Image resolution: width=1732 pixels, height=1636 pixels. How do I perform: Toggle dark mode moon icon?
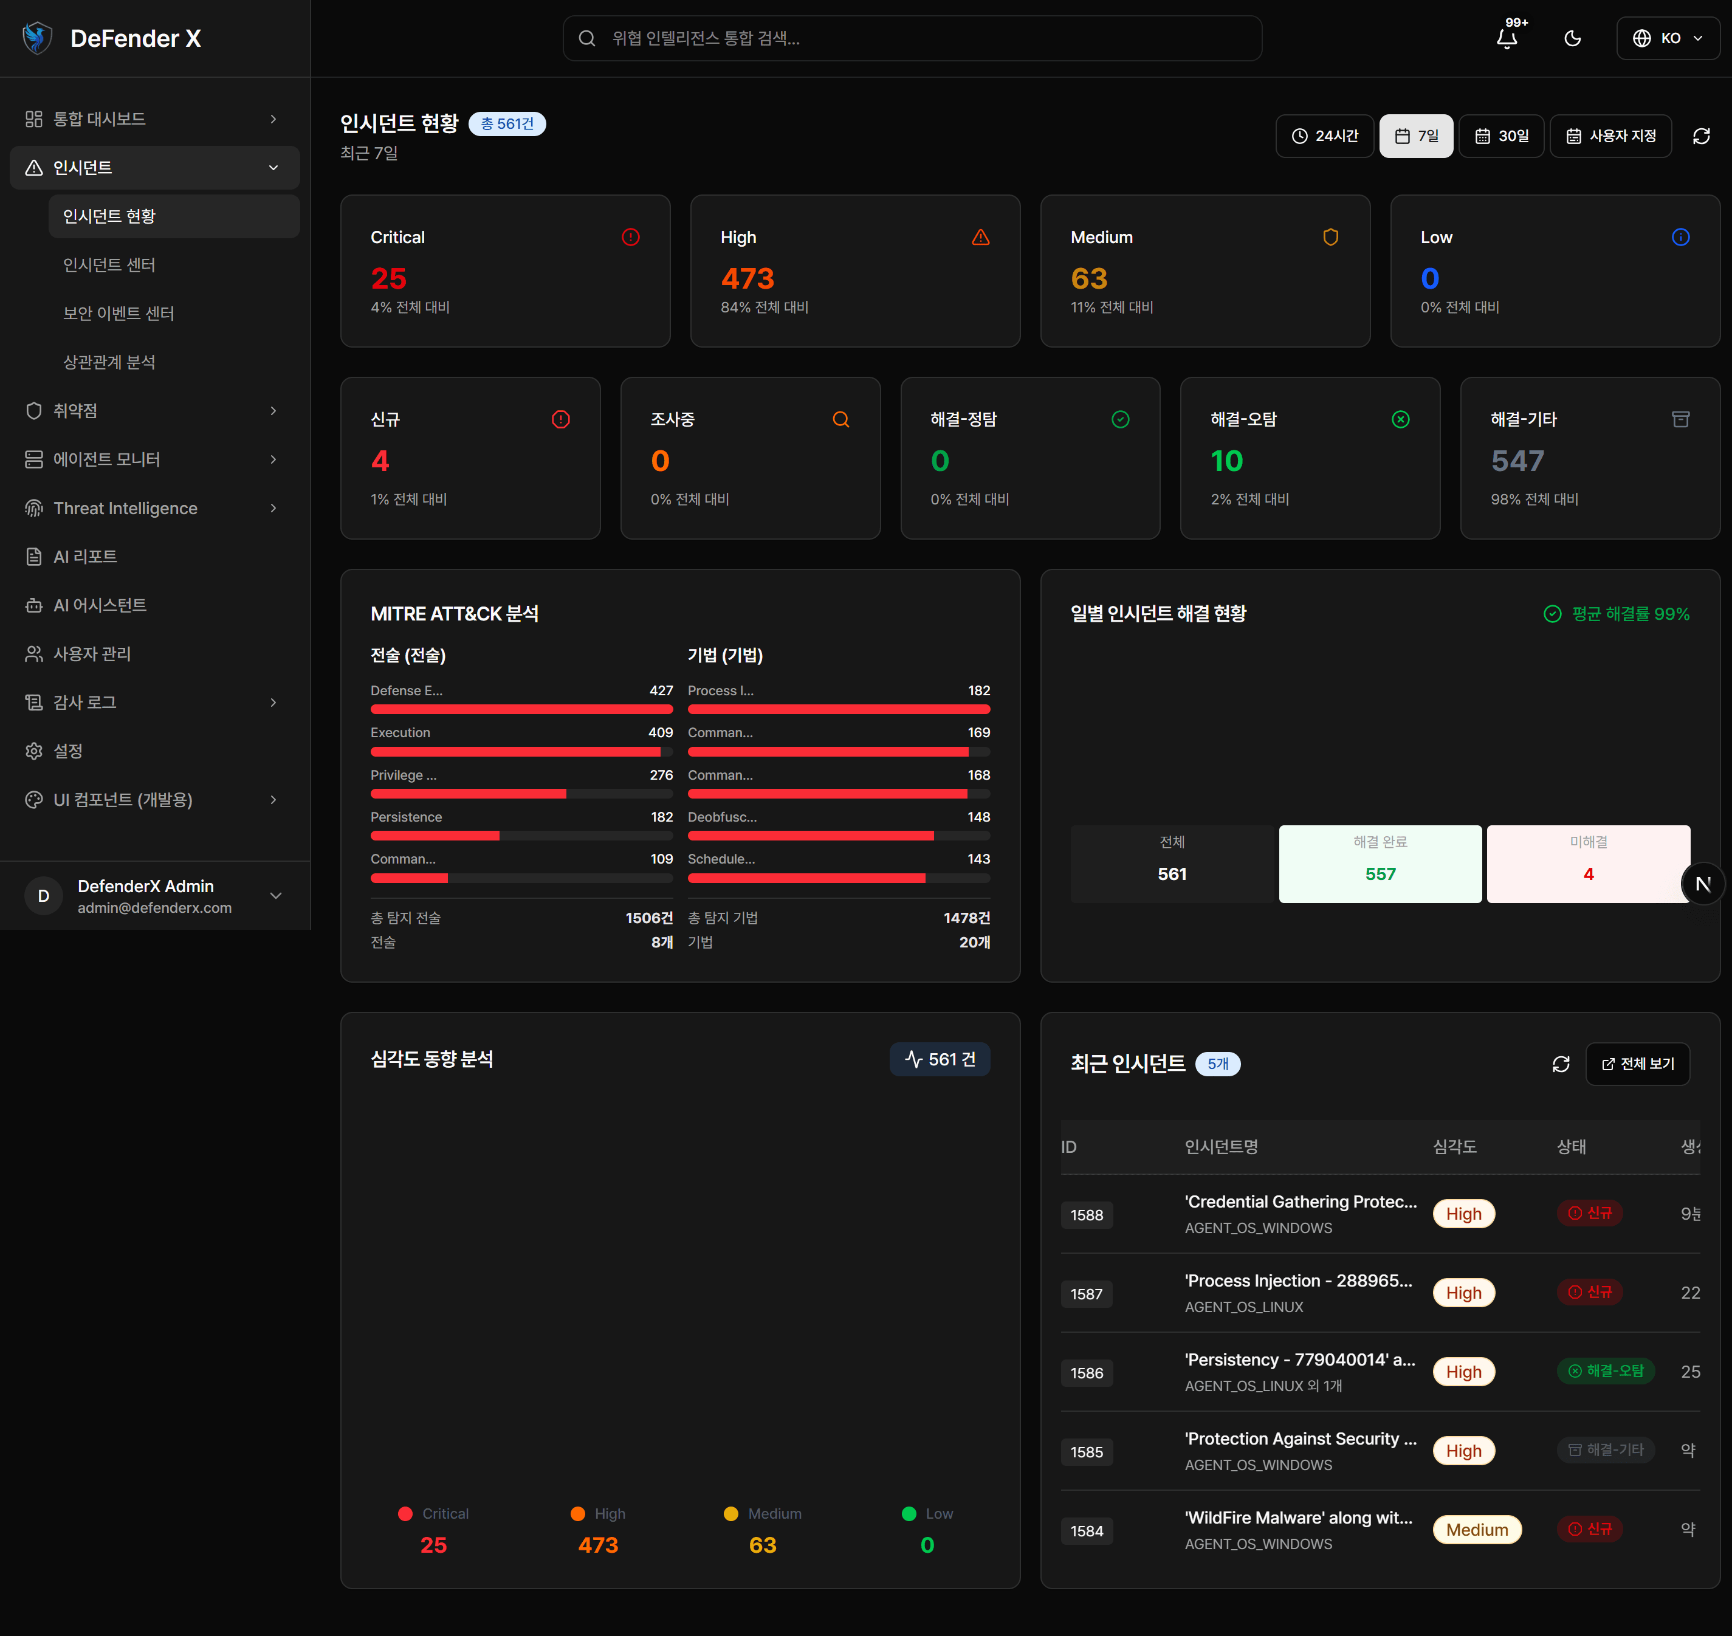pos(1572,38)
